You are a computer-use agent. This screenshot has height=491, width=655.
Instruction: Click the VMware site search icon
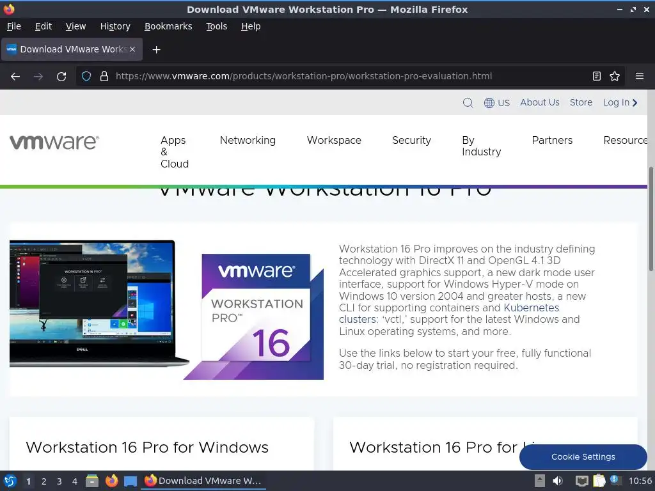click(468, 103)
